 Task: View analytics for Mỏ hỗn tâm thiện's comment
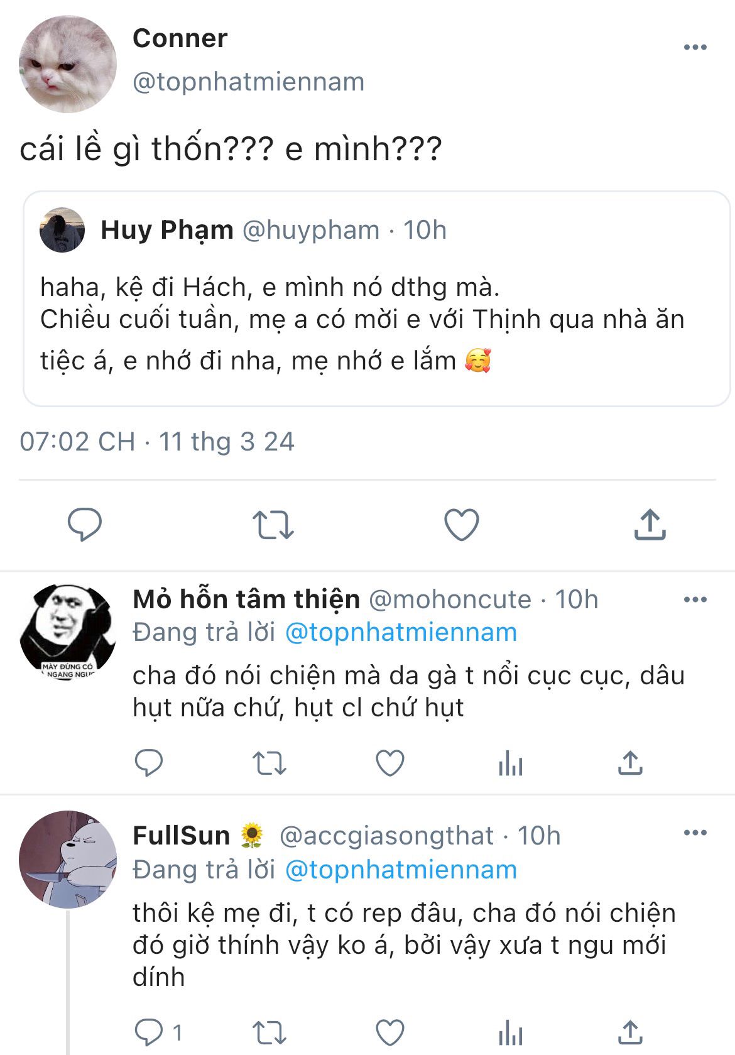tap(510, 763)
